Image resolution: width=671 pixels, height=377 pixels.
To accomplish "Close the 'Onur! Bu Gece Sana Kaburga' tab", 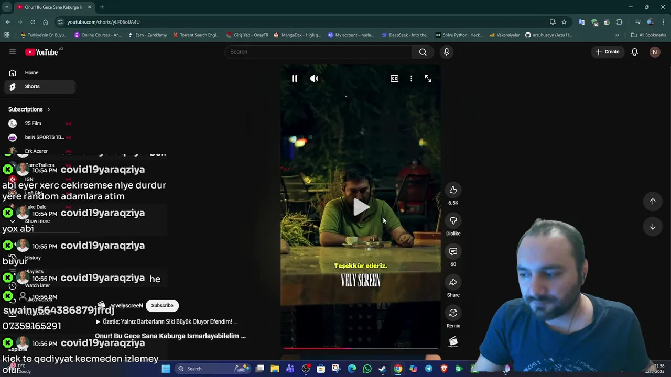I will pos(89,7).
